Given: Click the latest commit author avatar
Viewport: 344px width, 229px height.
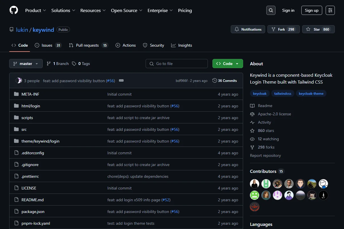Looking at the screenshot, I should coord(19,81).
